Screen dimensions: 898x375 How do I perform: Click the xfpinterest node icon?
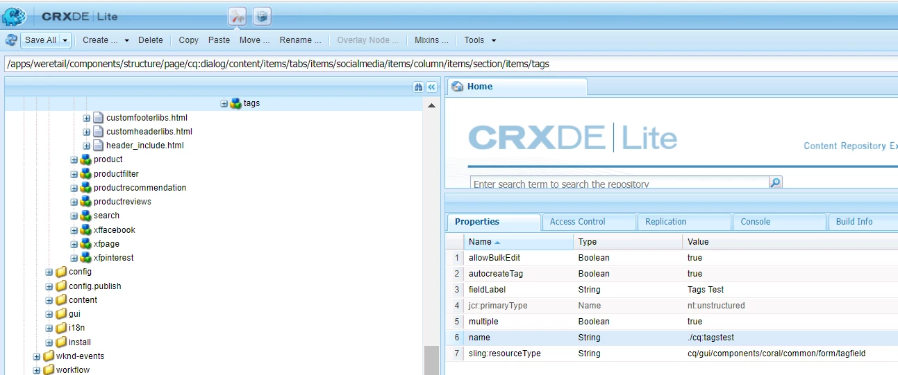(x=85, y=258)
